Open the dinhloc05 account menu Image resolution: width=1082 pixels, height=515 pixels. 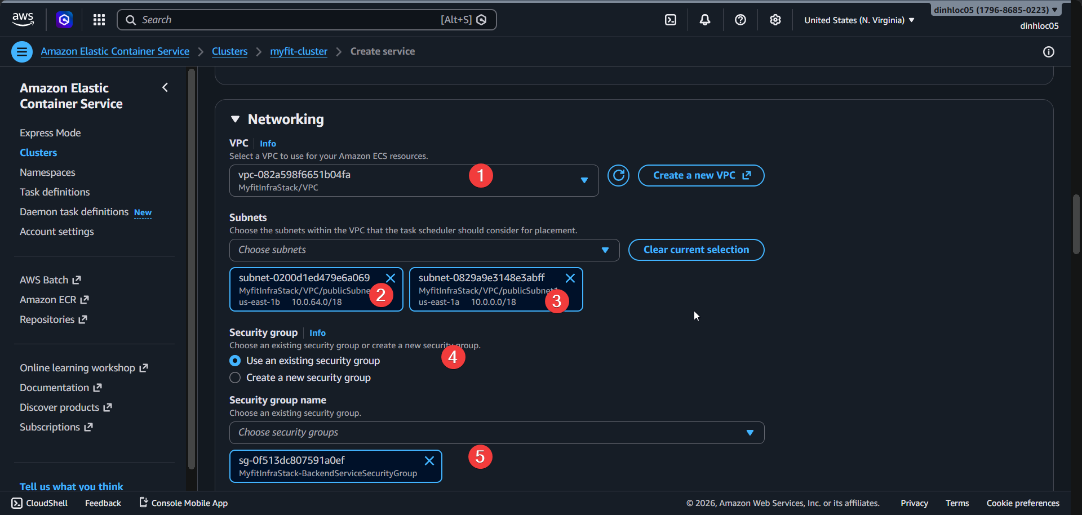tap(995, 9)
